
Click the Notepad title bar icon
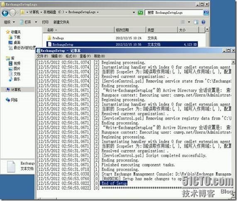(38, 51)
